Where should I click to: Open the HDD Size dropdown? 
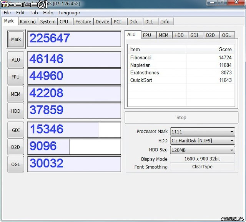[x=202, y=150]
